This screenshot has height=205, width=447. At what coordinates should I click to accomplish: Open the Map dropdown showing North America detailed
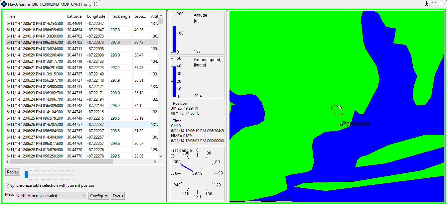(51, 196)
